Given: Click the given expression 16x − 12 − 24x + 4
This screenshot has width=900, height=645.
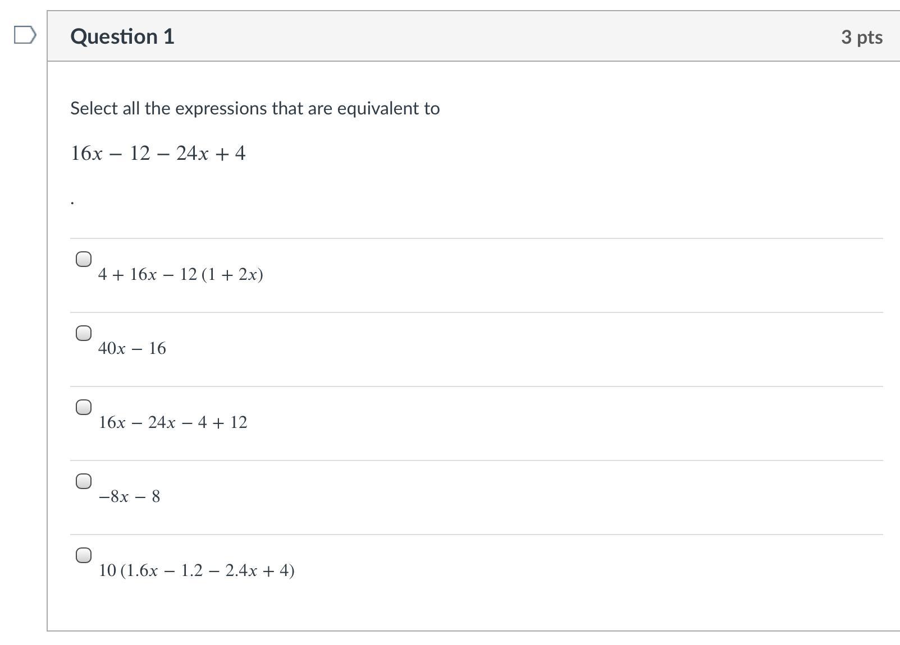Looking at the screenshot, I should 158,153.
